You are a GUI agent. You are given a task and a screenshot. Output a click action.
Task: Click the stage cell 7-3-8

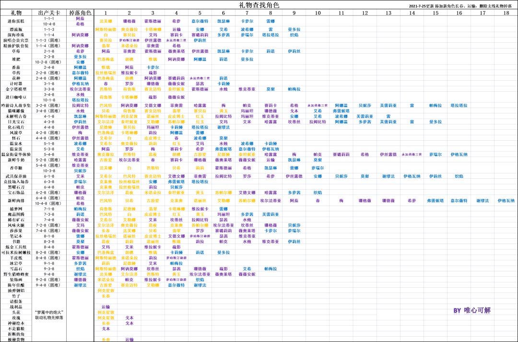click(49, 214)
